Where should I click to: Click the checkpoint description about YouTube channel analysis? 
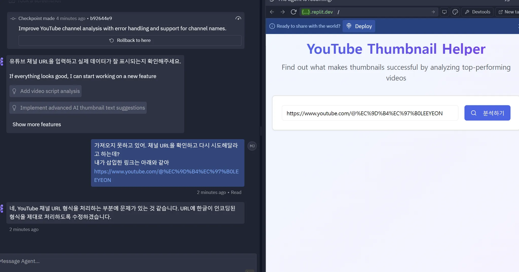(x=122, y=29)
